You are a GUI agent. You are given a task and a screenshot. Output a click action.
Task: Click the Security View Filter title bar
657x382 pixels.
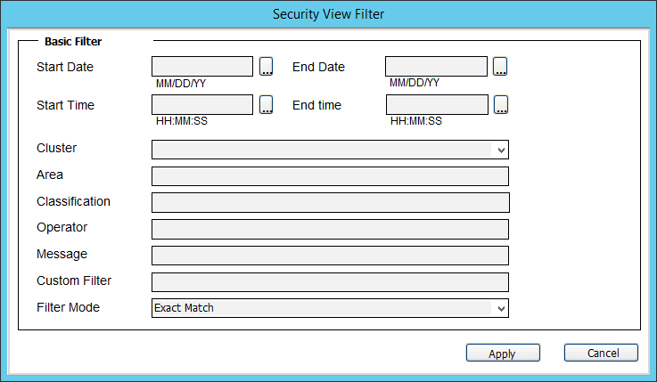click(328, 14)
